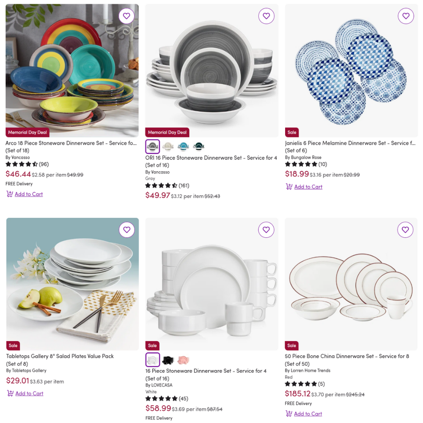Screen dimensions: 423x423
Task: Heart the 50 Piece Bone China set
Action: 405,230
